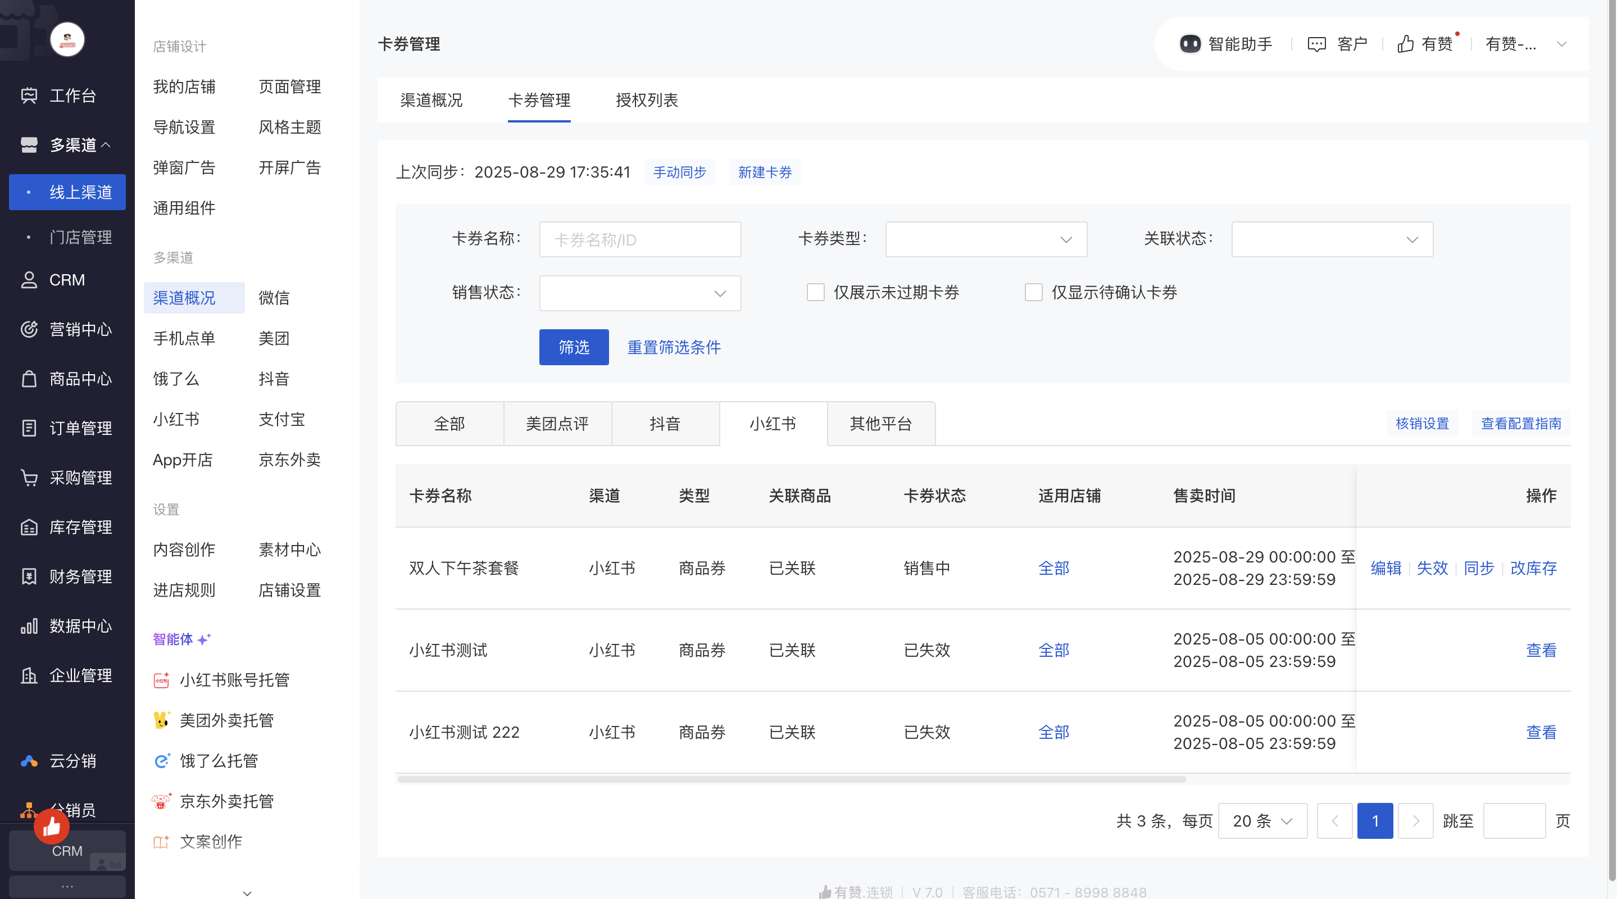Click the 饿了么托管 icon
Image resolution: width=1617 pixels, height=899 pixels.
pyautogui.click(x=161, y=761)
